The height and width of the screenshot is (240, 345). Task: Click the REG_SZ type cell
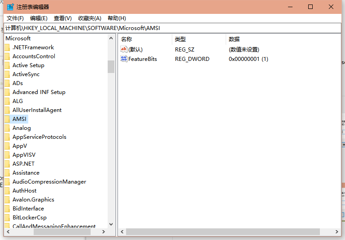184,50
